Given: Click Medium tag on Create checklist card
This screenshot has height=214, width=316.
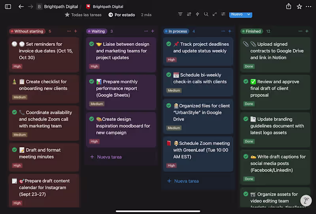Looking at the screenshot, I should (x=19, y=97).
